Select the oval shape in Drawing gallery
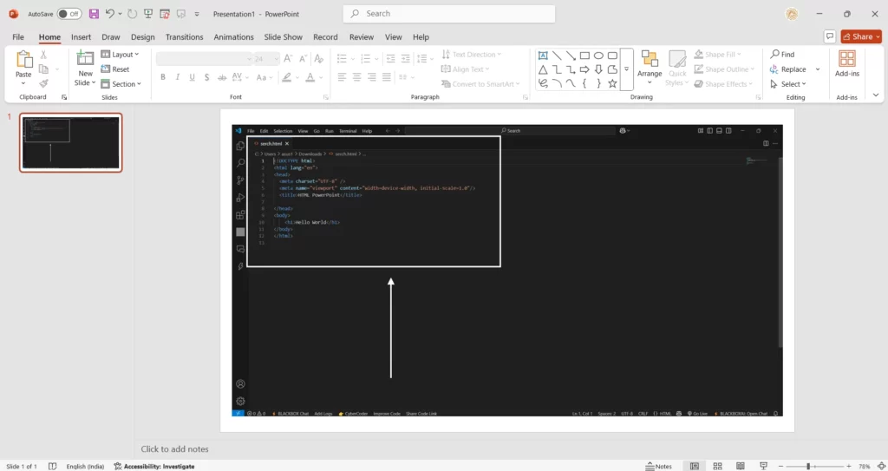 tap(598, 55)
